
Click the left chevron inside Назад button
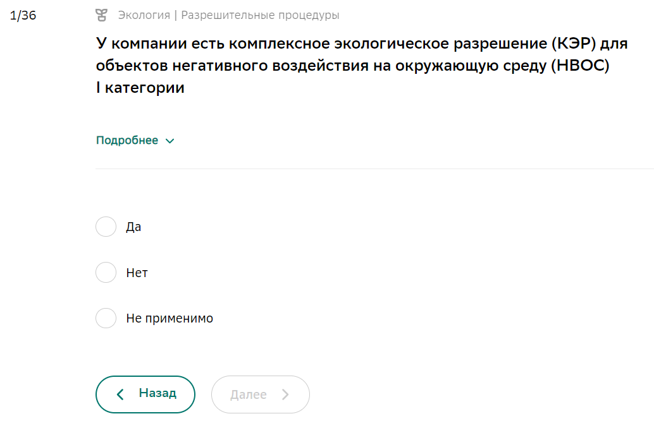click(120, 394)
